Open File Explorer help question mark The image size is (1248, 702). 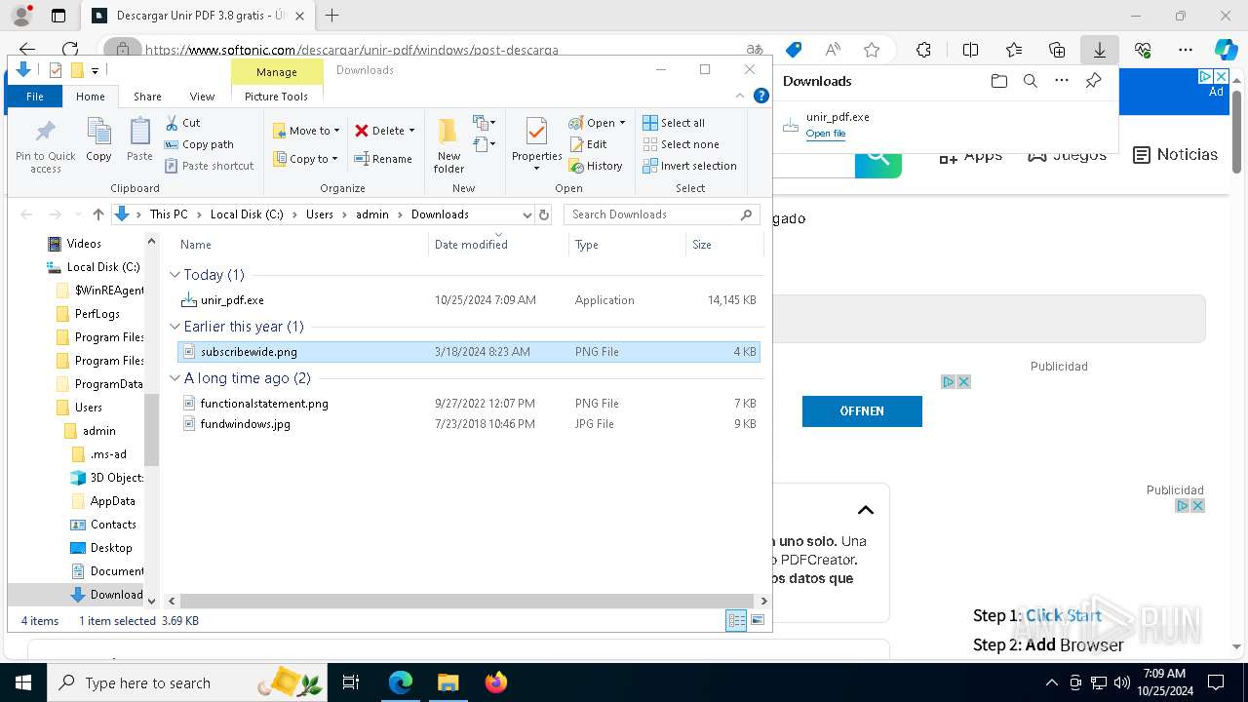point(761,96)
